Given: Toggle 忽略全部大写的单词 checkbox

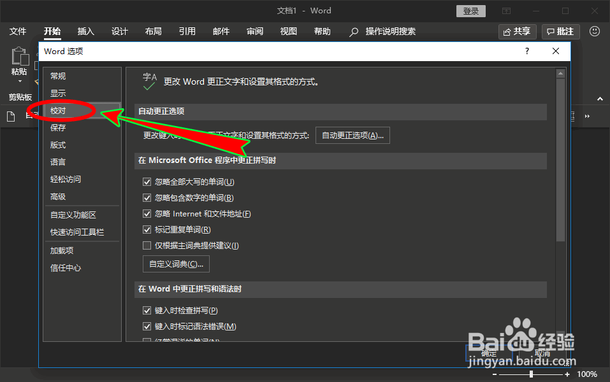Looking at the screenshot, I should pos(147,182).
